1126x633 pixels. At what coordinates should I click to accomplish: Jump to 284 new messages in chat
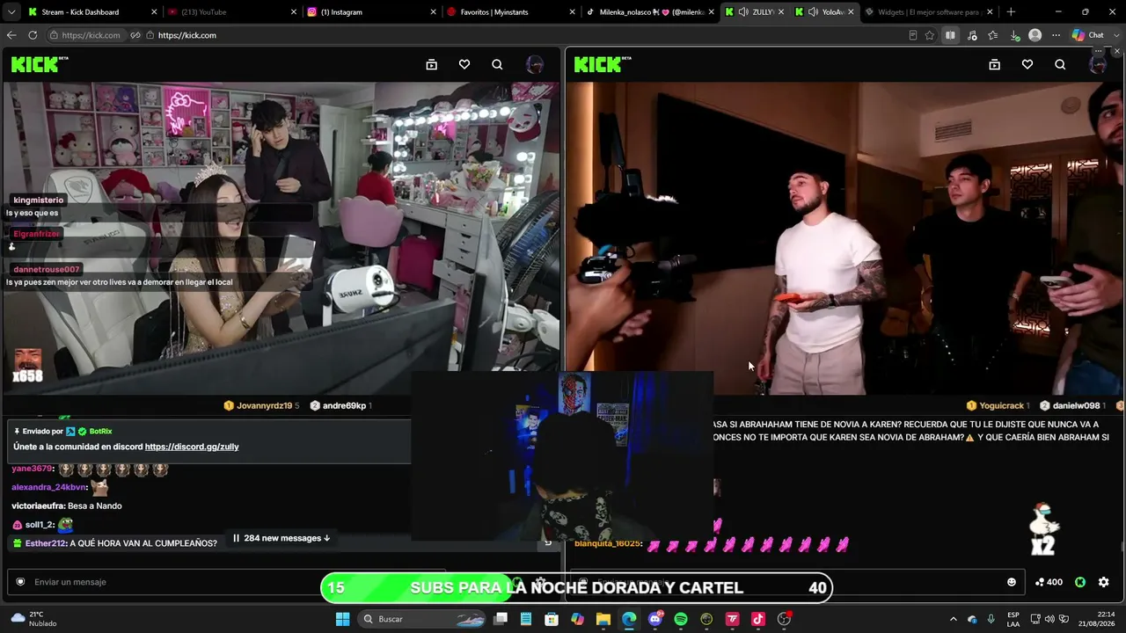click(x=281, y=538)
